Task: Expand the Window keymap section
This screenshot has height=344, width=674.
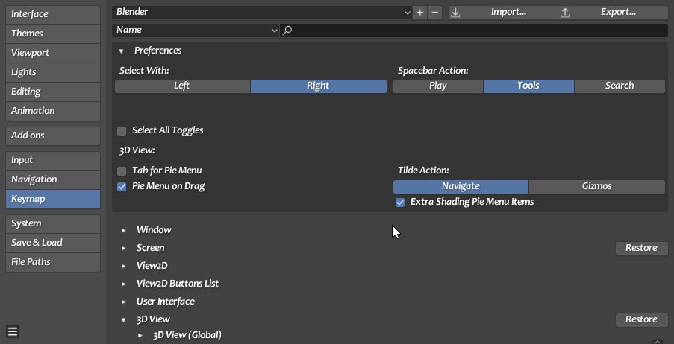Action: (124, 230)
